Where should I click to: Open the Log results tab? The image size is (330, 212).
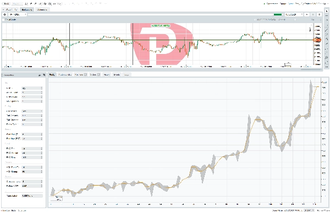[127, 74]
